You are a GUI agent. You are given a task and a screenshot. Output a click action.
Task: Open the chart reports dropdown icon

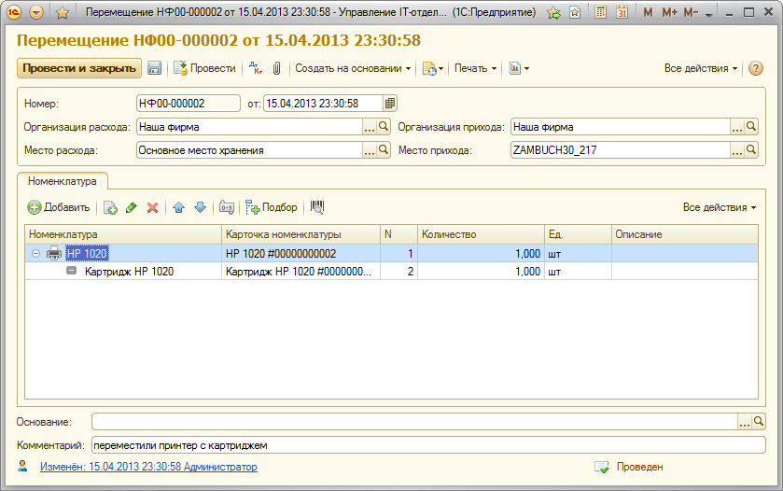pos(519,68)
